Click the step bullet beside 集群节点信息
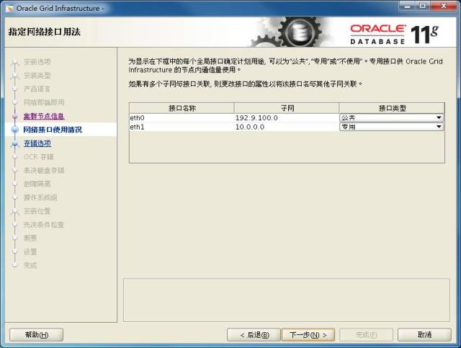Viewport: 461px width, 348px height. [15, 117]
